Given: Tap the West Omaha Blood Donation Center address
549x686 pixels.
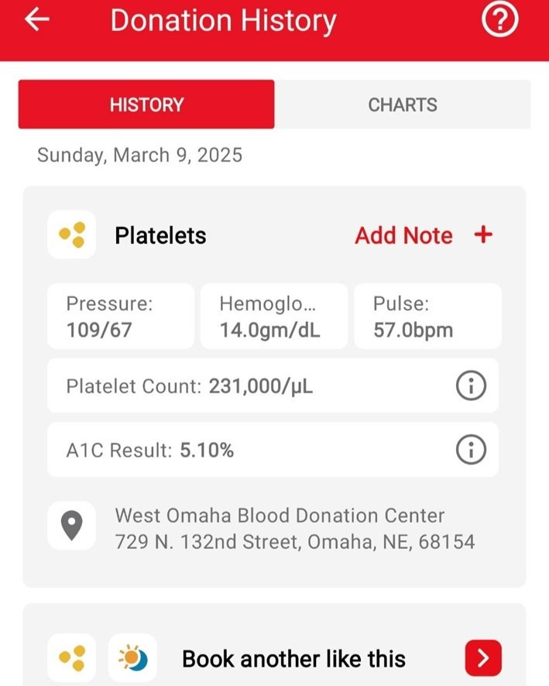Looking at the screenshot, I should point(295,528).
